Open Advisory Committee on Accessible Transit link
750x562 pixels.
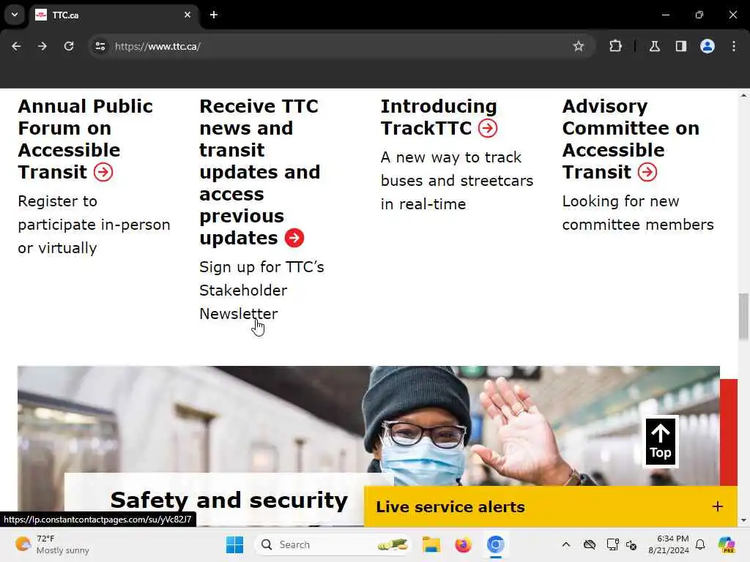pyautogui.click(x=631, y=139)
